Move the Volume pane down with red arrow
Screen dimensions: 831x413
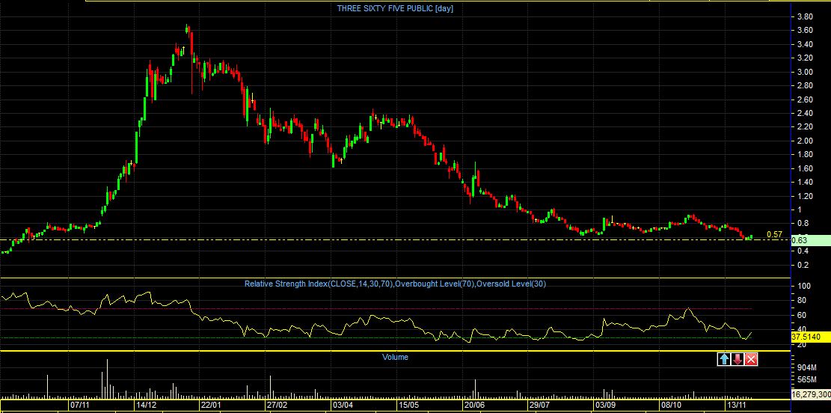coord(738,359)
